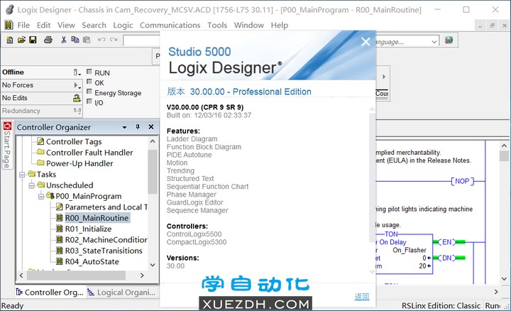Open the Logic menu
This screenshot has height=311, width=511.
click(x=123, y=25)
